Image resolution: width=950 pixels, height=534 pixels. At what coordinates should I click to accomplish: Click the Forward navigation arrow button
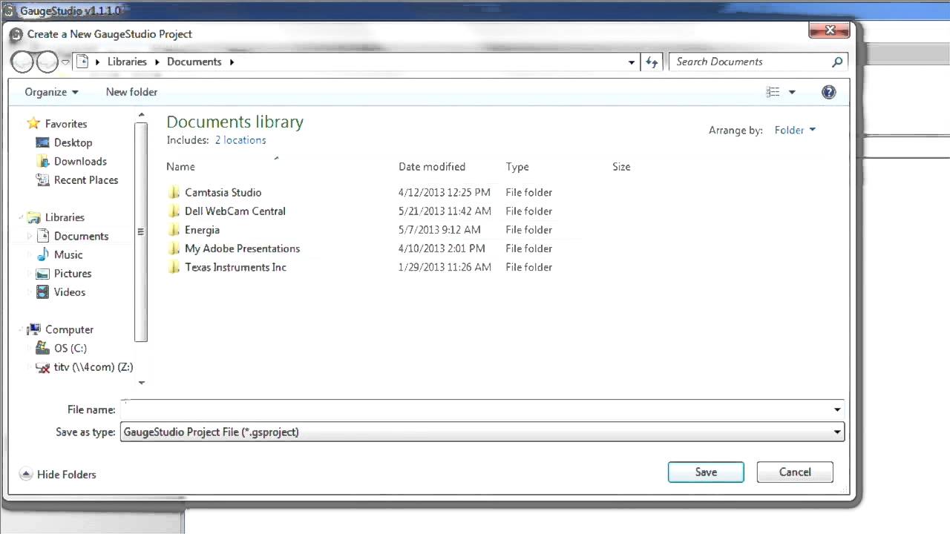click(x=47, y=62)
